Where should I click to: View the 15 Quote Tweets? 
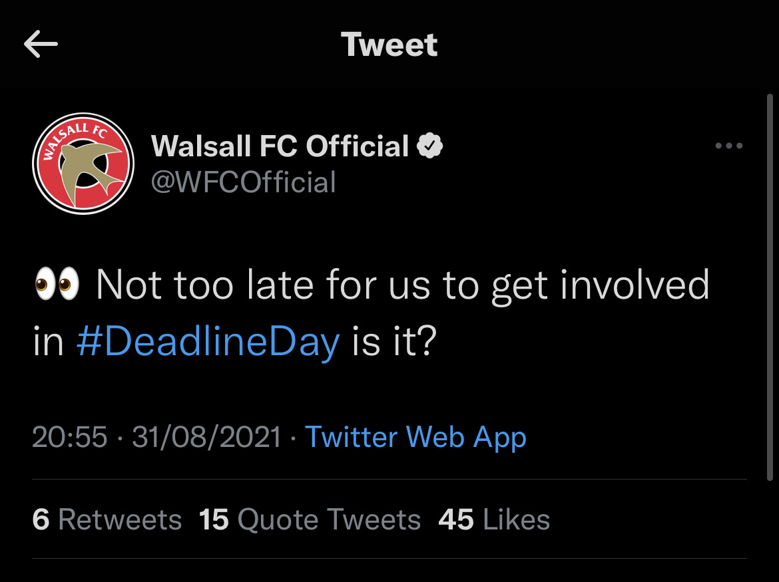coord(310,519)
